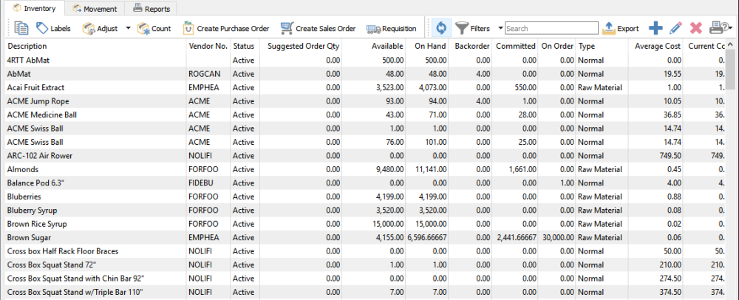Create Purchase Order from inventory
This screenshot has width=739, height=300.
pyautogui.click(x=225, y=28)
